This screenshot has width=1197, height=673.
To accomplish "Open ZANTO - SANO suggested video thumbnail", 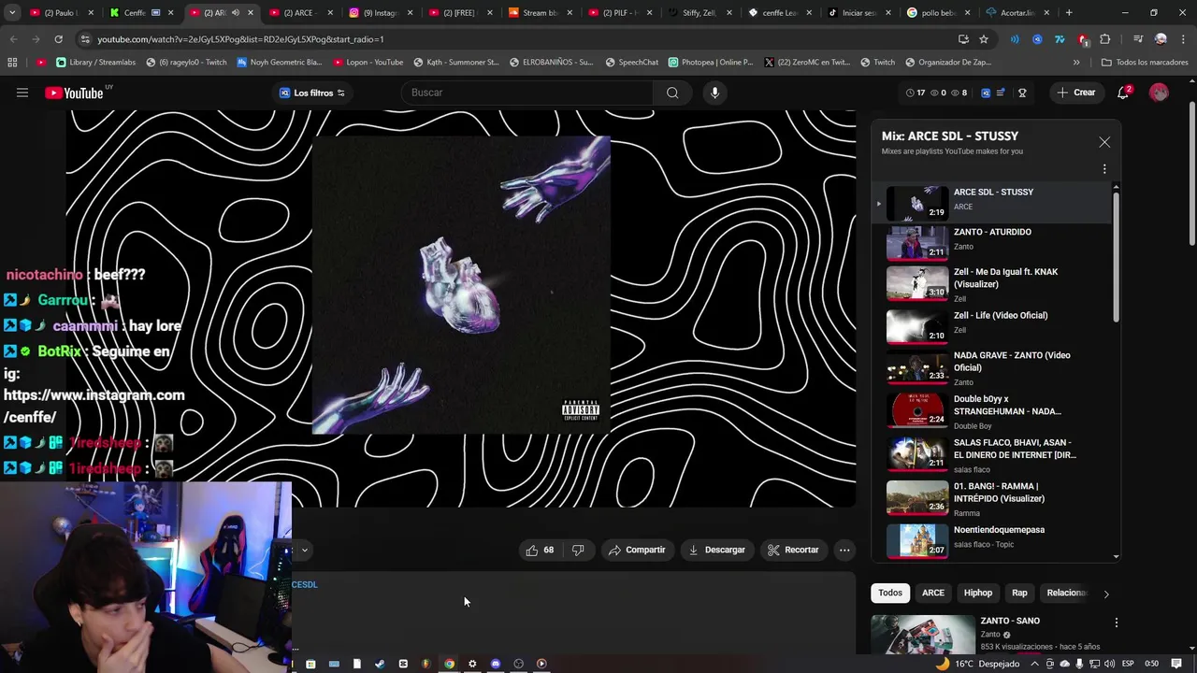I will 923,635.
